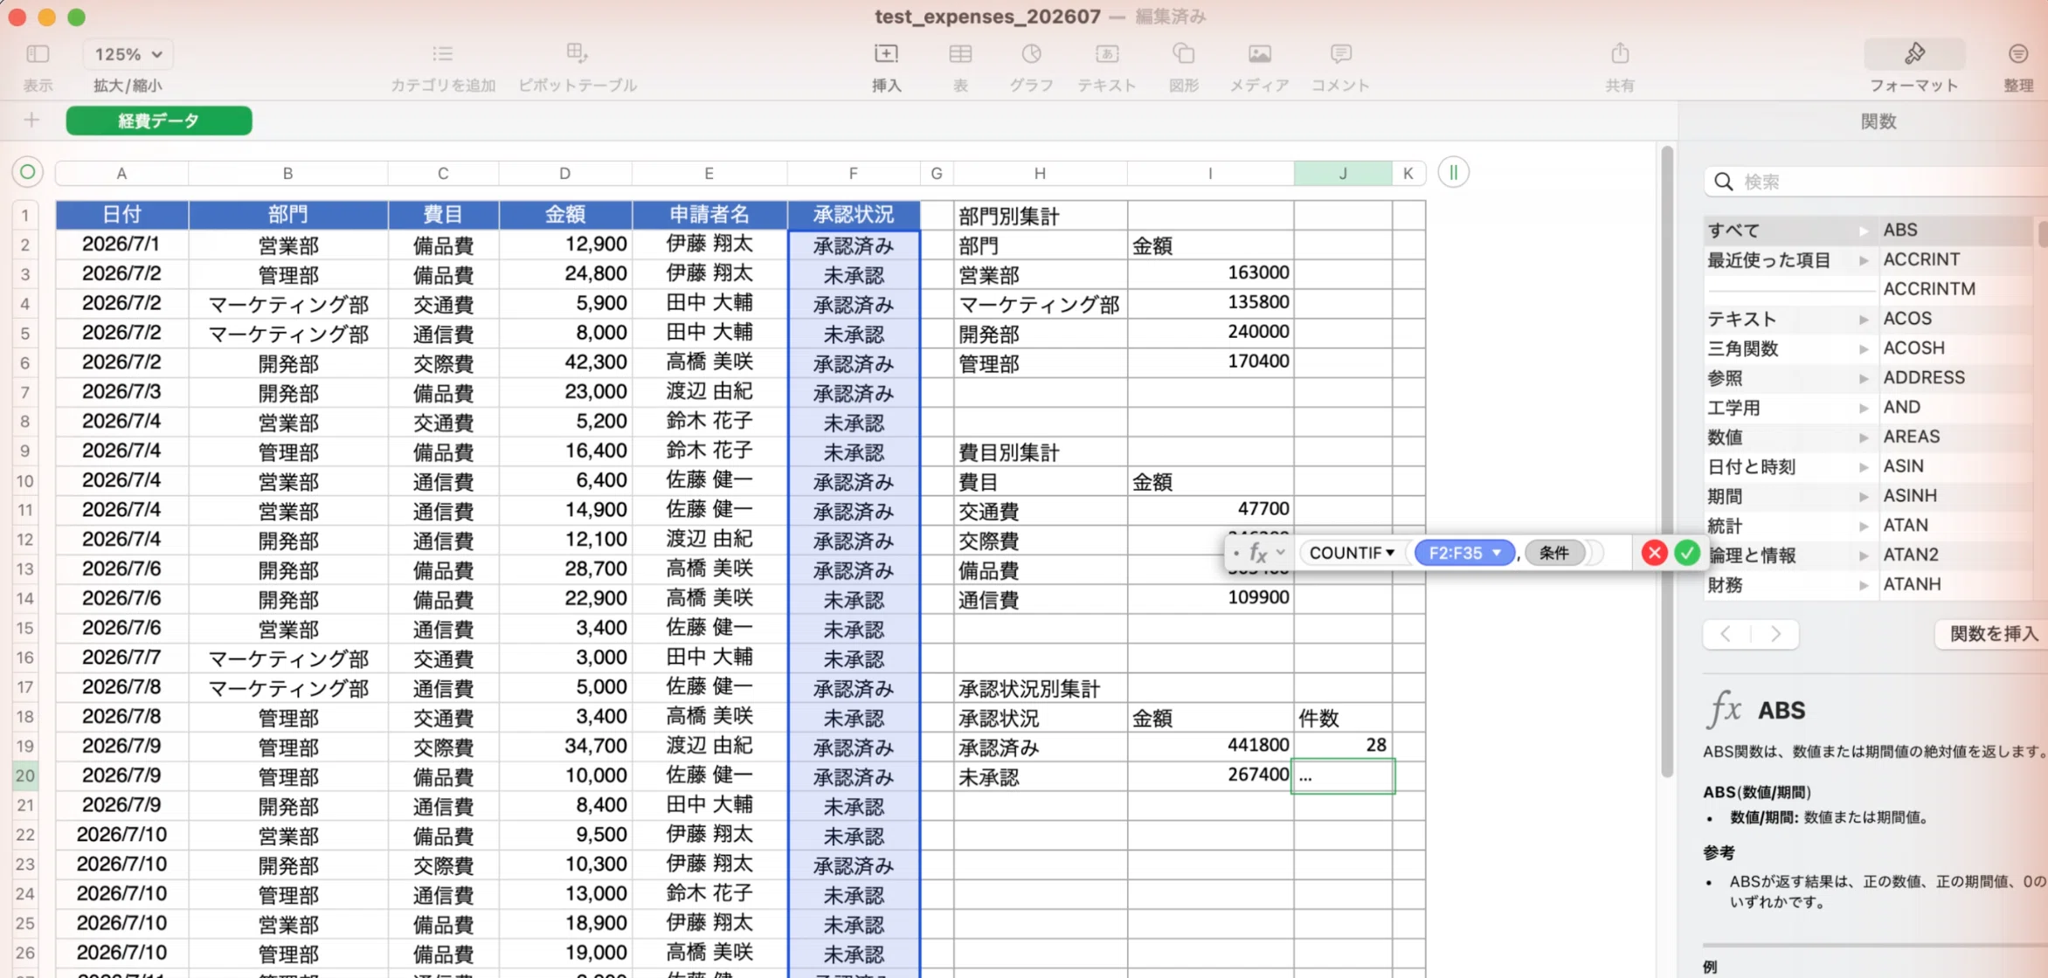The height and width of the screenshot is (978, 2048).
Task: Cancel formula with red X button
Action: pos(1654,553)
